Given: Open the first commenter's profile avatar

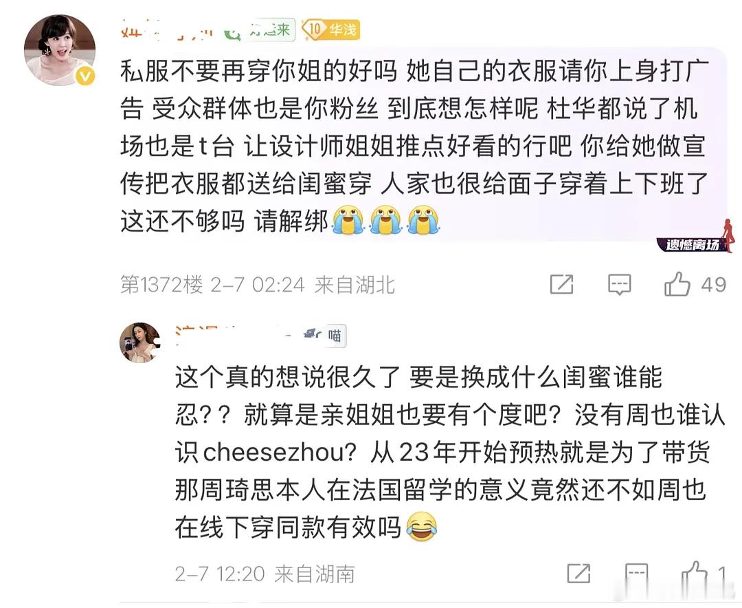Looking at the screenshot, I should (60, 50).
